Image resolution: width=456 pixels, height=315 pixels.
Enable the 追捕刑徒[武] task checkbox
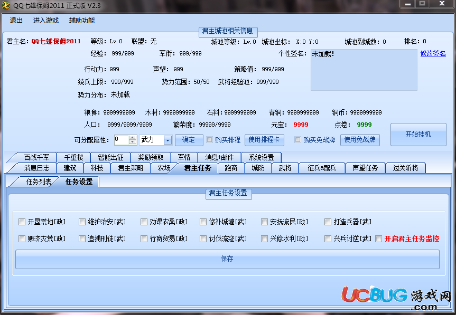[82, 238]
